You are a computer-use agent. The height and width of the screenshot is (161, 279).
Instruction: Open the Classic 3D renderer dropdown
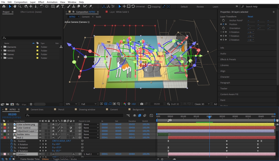202,104
